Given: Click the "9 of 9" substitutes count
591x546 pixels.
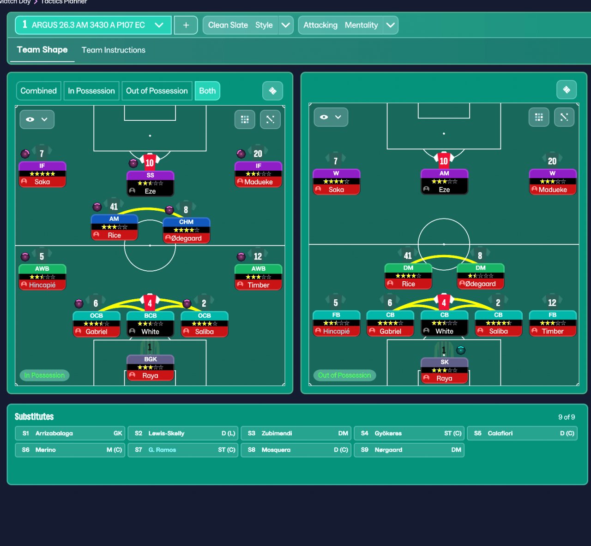Looking at the screenshot, I should point(567,417).
